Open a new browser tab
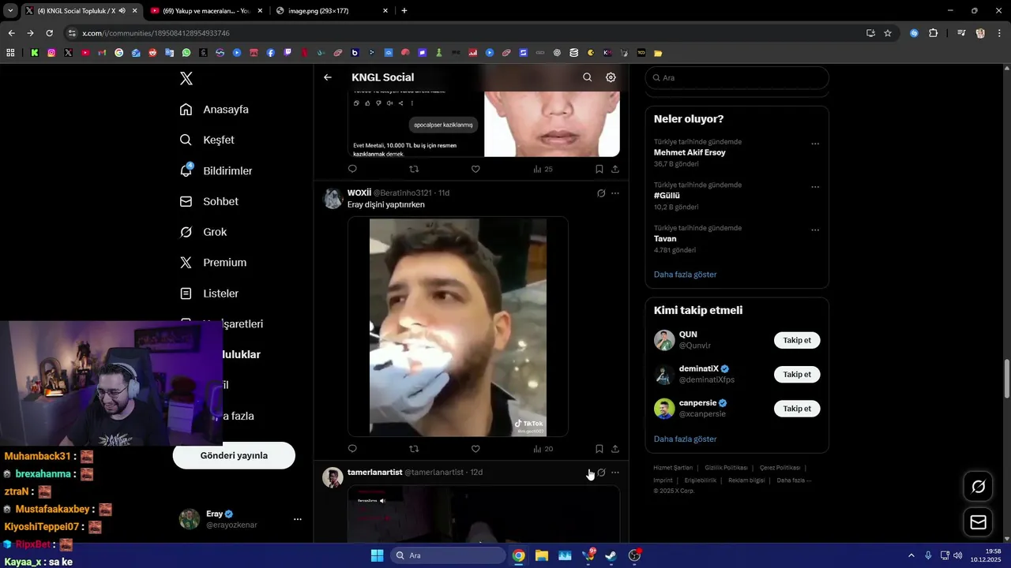The height and width of the screenshot is (568, 1011). point(404,11)
